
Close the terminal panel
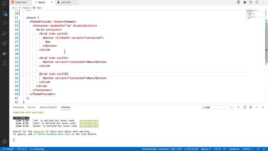tap(263, 107)
